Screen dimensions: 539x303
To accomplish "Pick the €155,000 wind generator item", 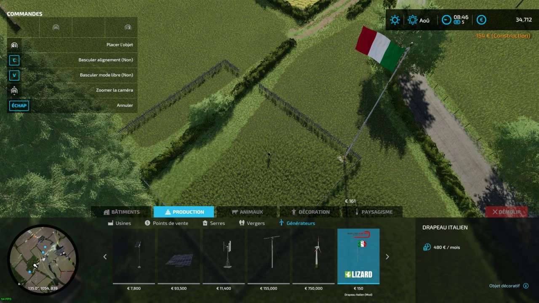I will tap(269, 255).
